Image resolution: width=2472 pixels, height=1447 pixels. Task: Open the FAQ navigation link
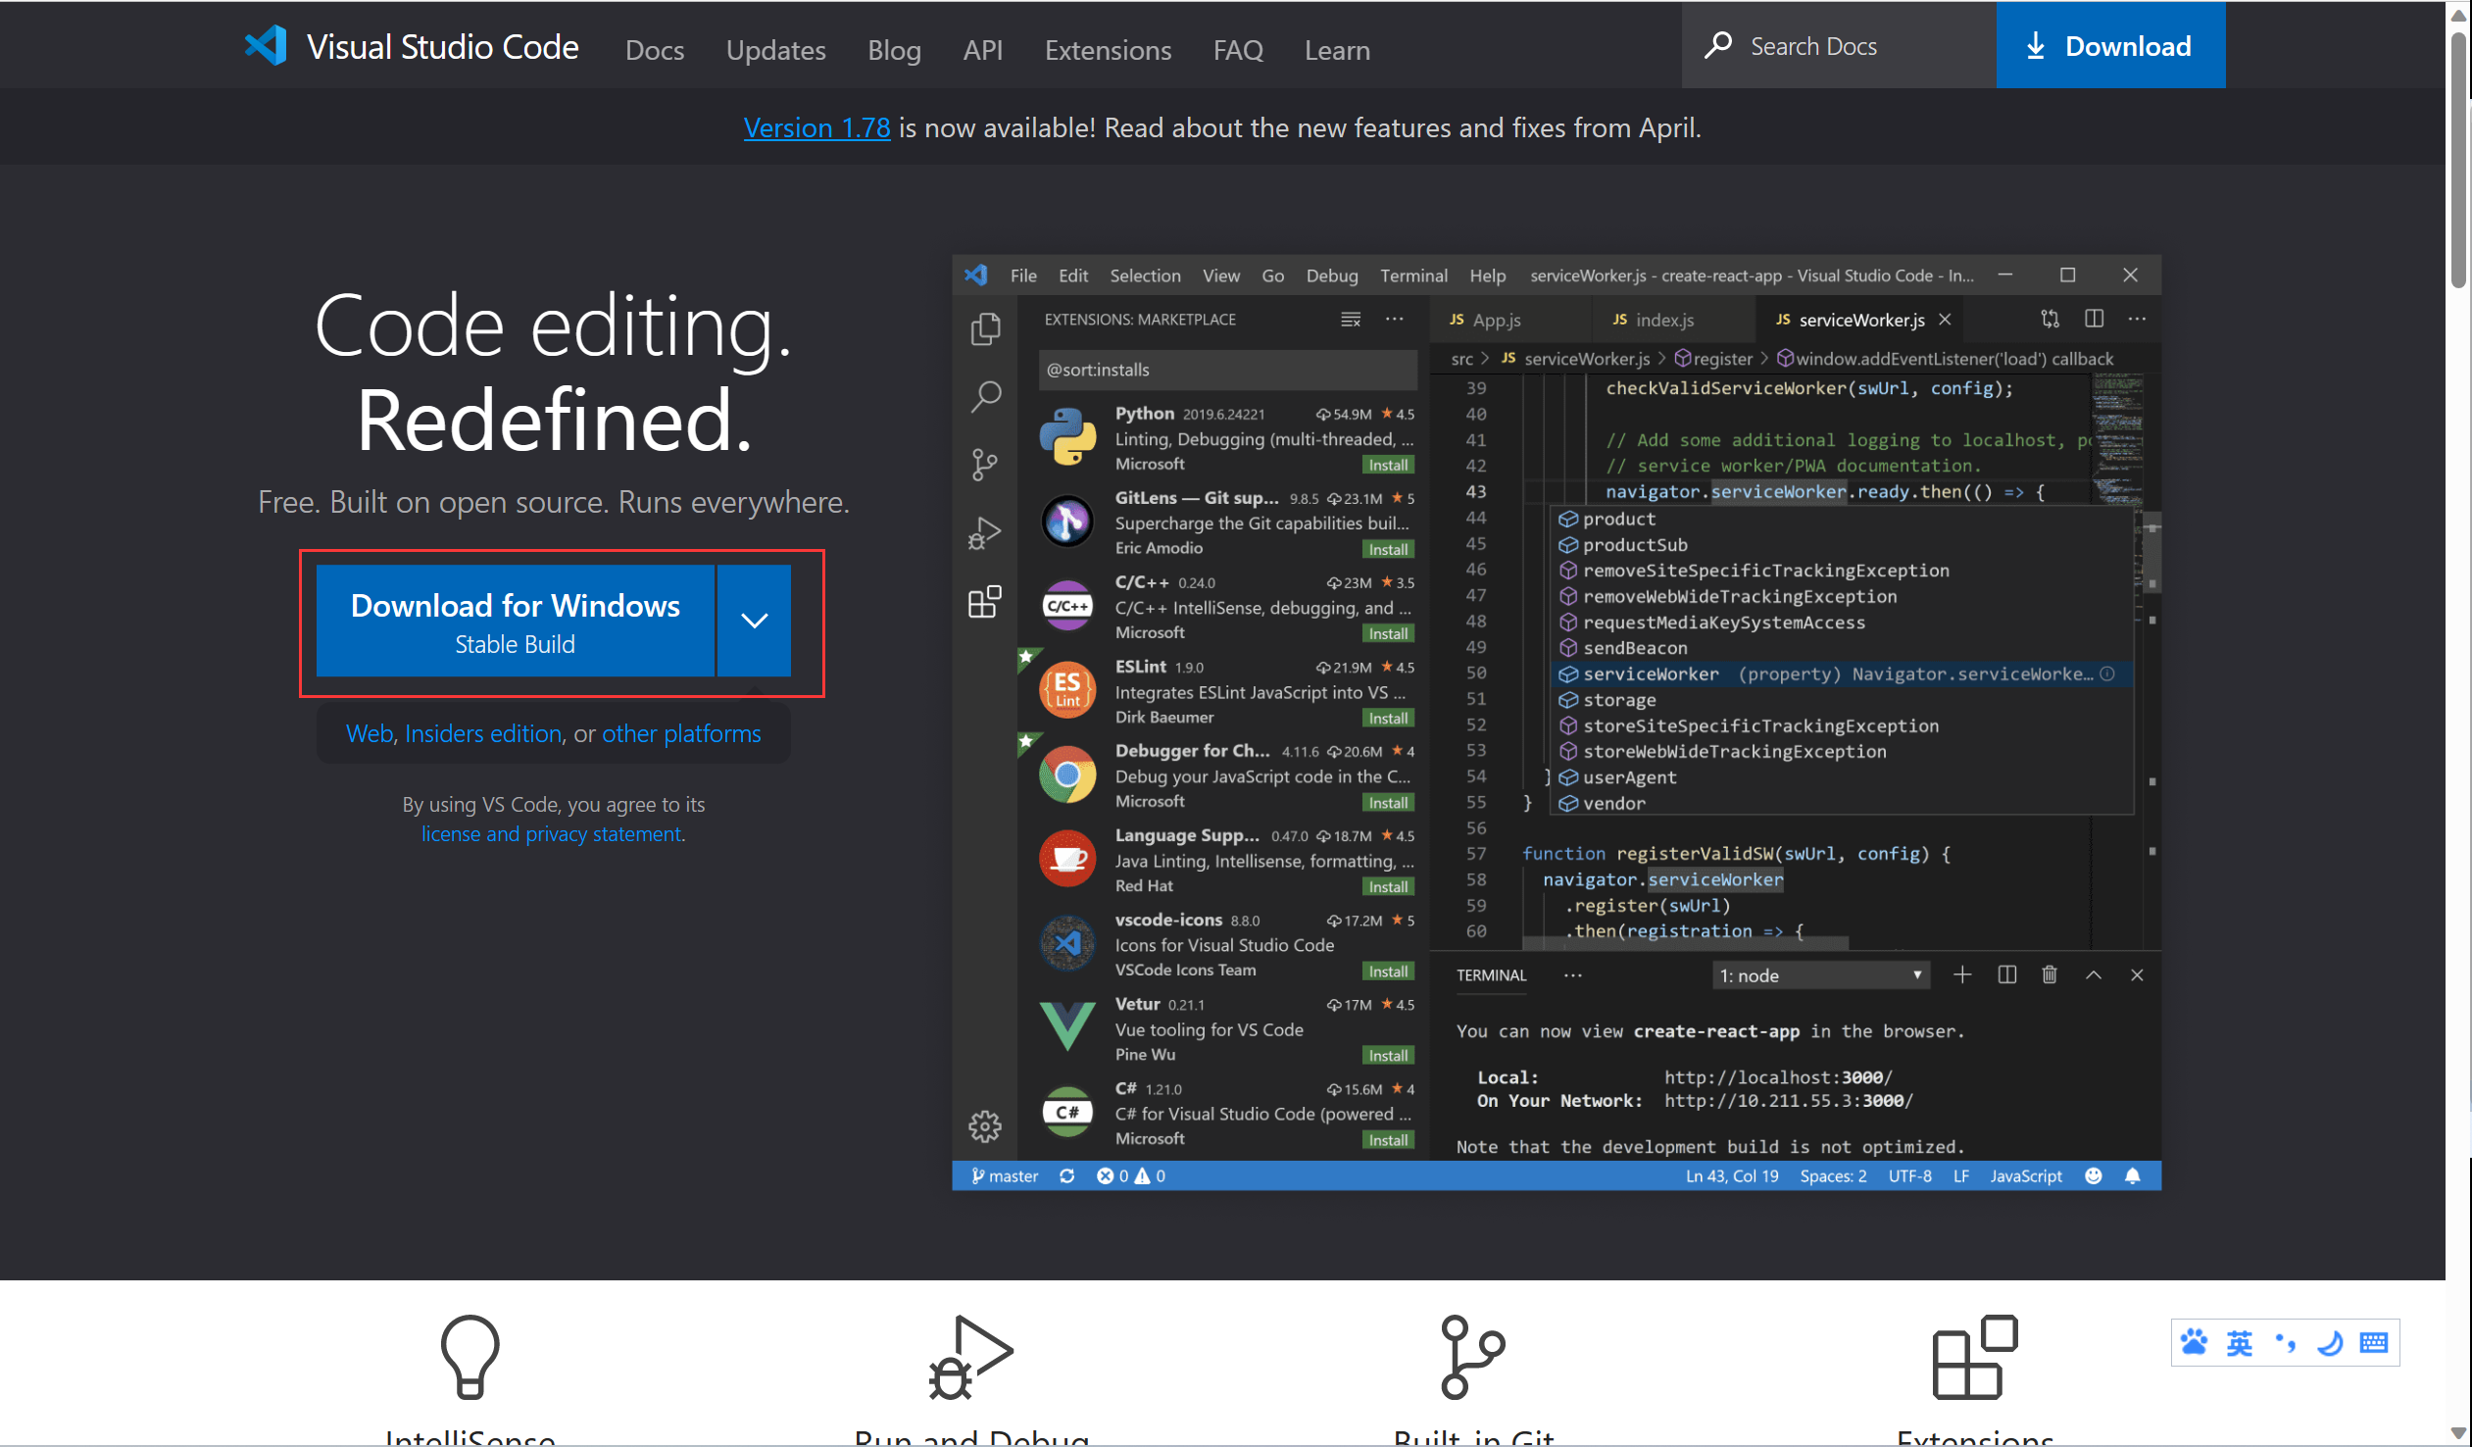[x=1237, y=49]
